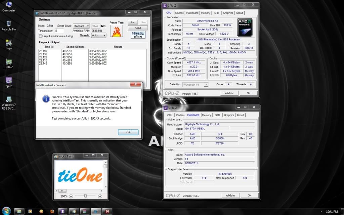This screenshot has width=344, height=215.
Task: Click the Core Speed value 4027.1 MHz
Action: click(x=194, y=62)
